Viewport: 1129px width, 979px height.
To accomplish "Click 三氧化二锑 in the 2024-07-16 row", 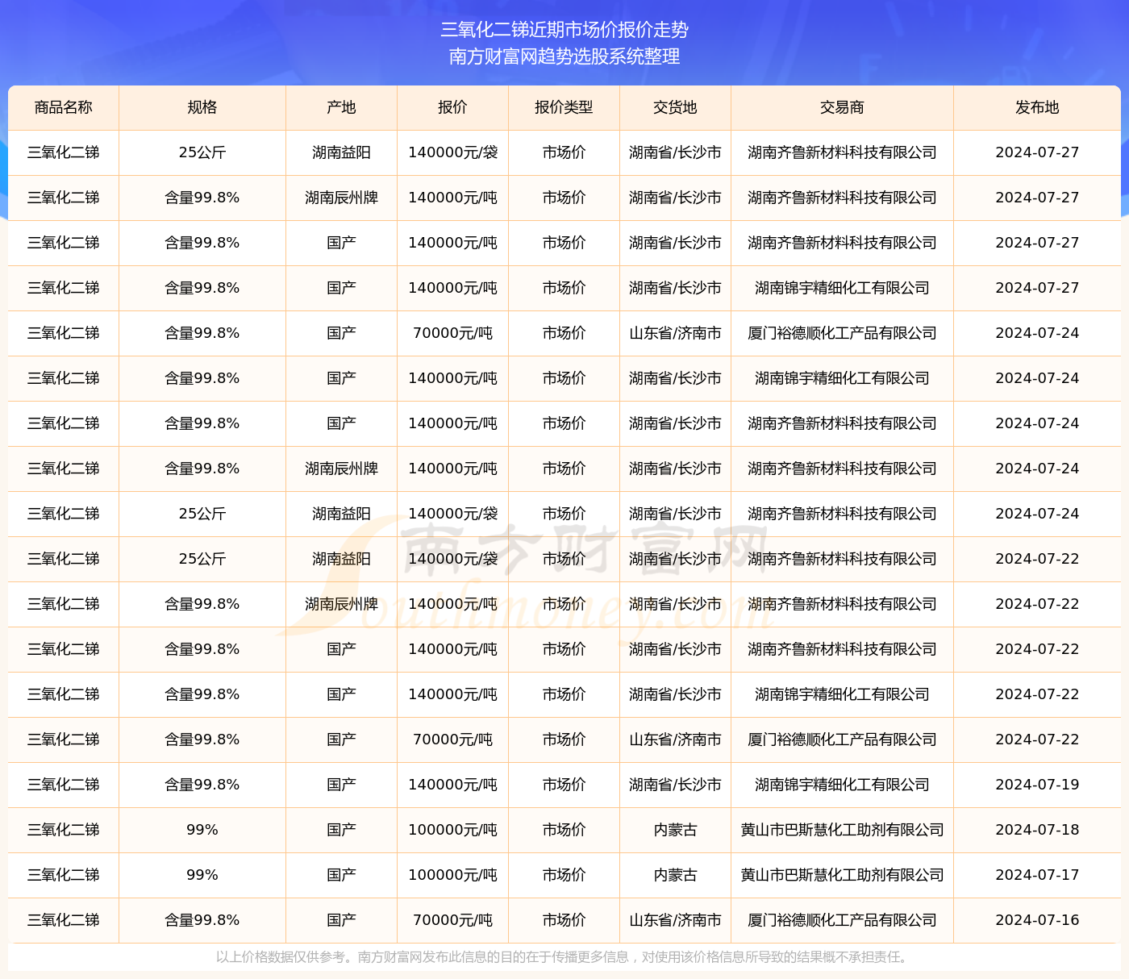I will (x=64, y=920).
